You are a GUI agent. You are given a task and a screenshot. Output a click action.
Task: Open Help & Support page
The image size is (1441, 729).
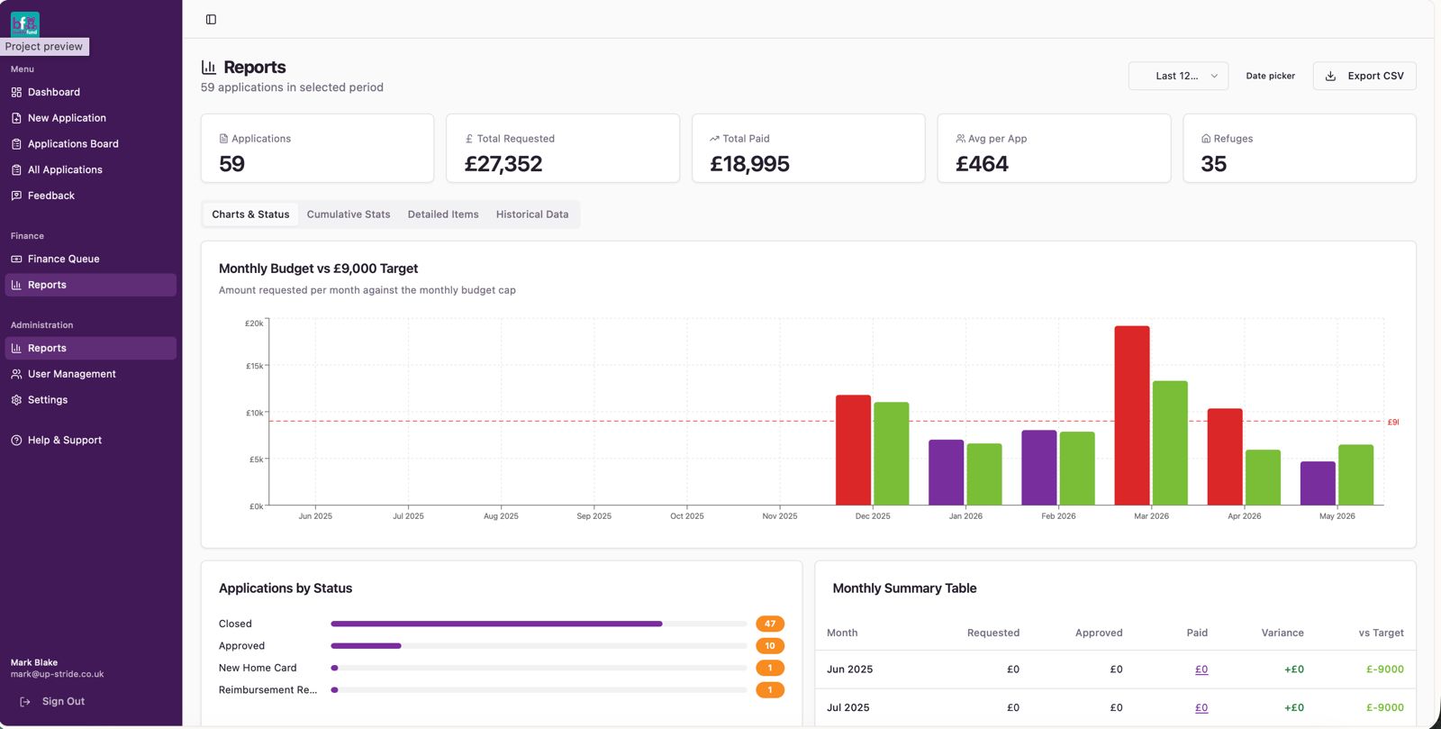click(90, 440)
